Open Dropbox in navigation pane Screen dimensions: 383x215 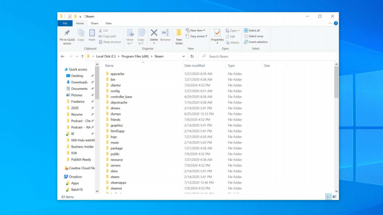pos(75,177)
